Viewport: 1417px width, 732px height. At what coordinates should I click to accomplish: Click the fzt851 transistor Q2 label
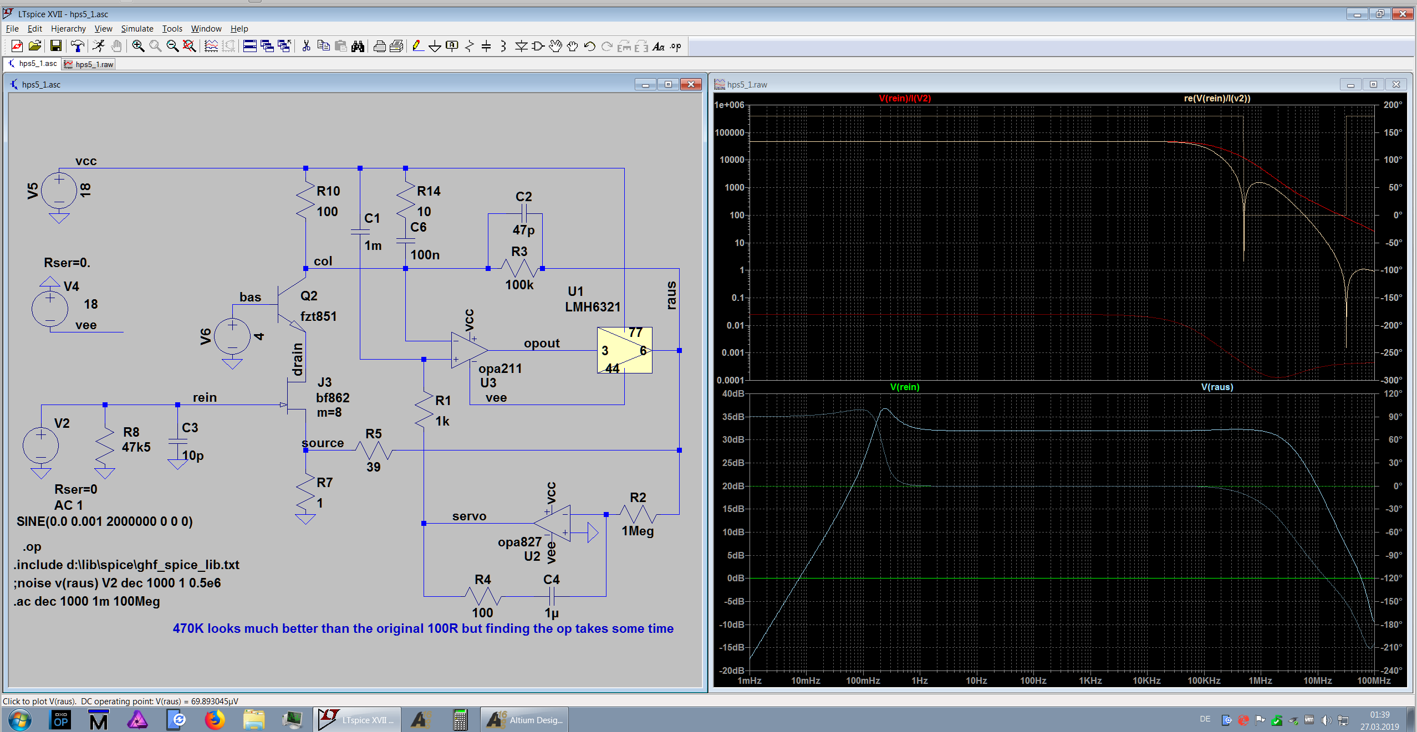(x=318, y=316)
